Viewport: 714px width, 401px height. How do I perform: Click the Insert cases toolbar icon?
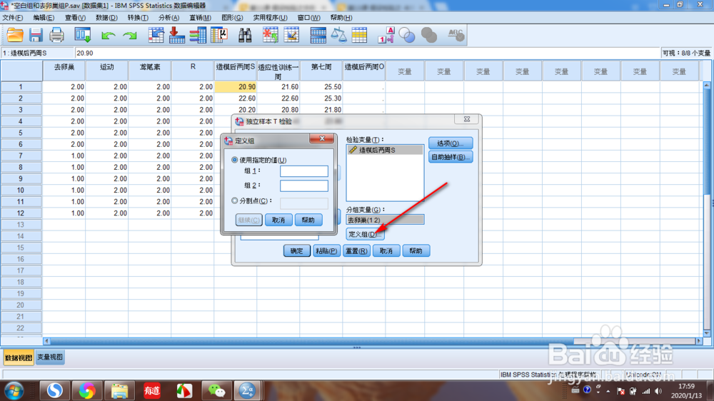point(270,35)
